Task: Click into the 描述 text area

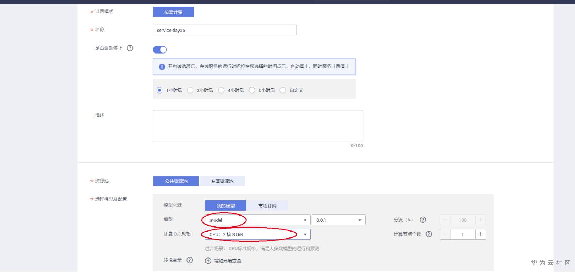Action: click(x=258, y=126)
